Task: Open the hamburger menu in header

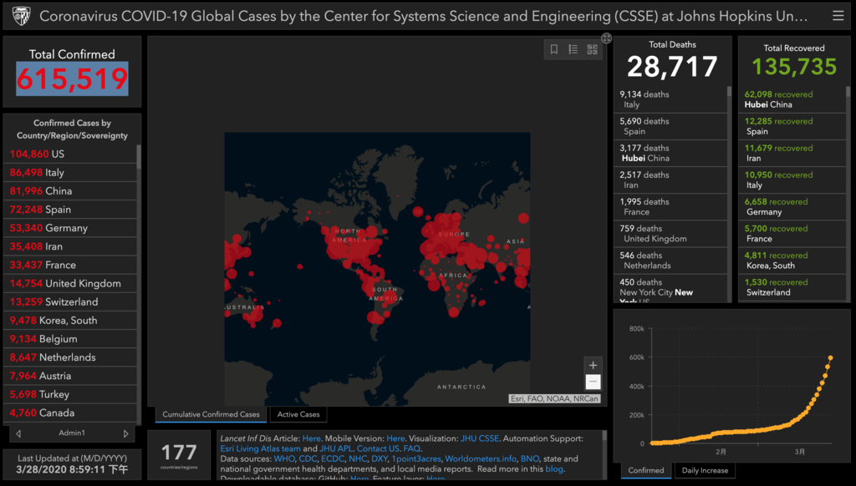Action: pyautogui.click(x=838, y=16)
